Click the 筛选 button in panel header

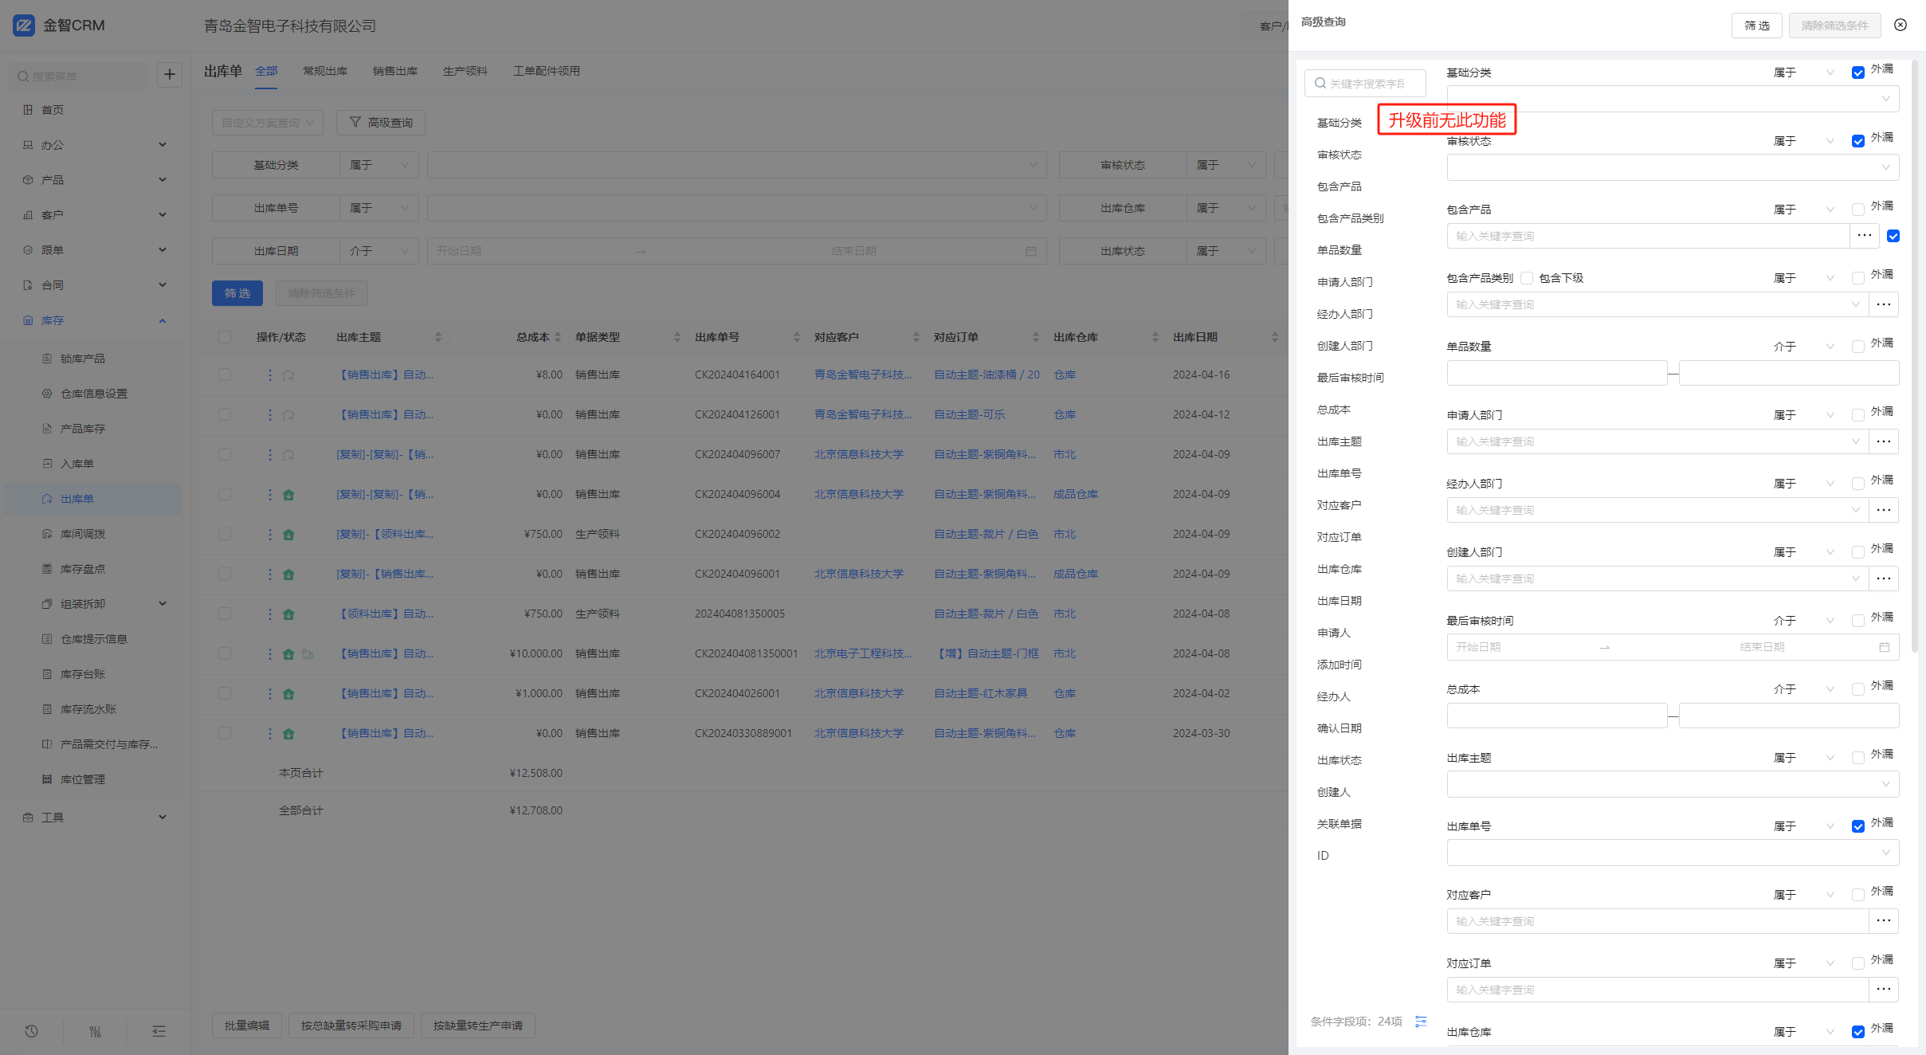pyautogui.click(x=1756, y=25)
